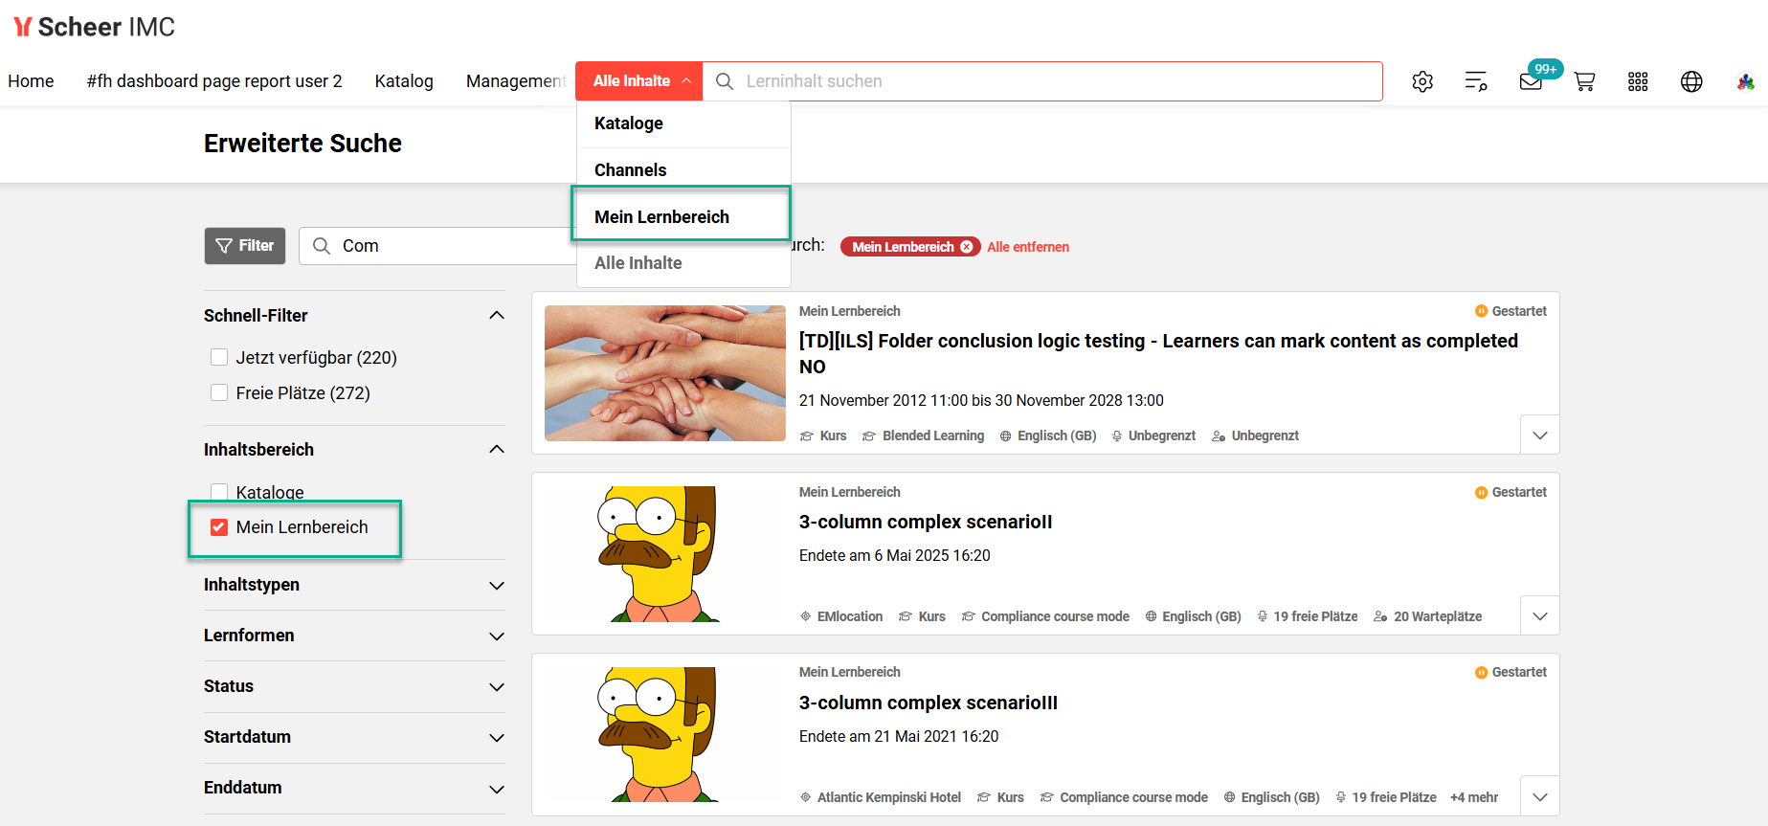Image resolution: width=1768 pixels, height=826 pixels.
Task: Expand details of 3-column complex scenarioII
Action: (x=1539, y=615)
